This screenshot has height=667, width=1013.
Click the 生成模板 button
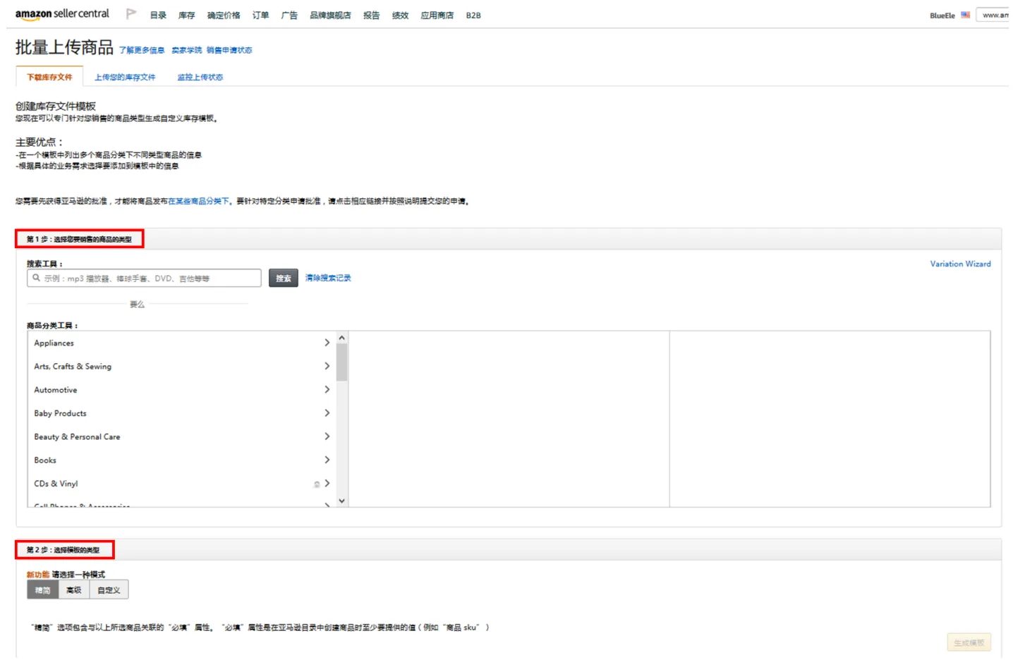click(969, 642)
